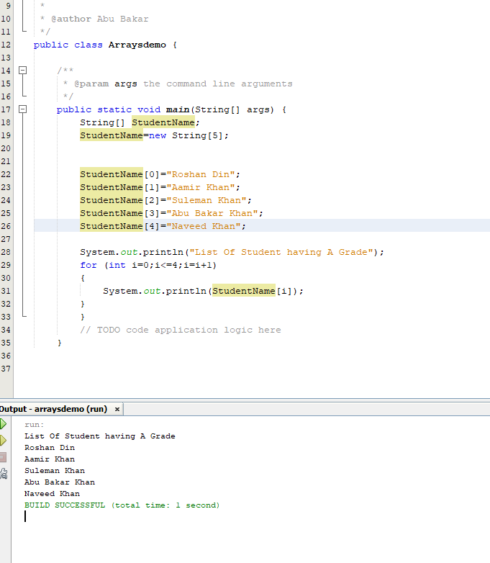The height and width of the screenshot is (563, 490).
Task: Click the string "Roshan Din" in code
Action: click(201, 174)
